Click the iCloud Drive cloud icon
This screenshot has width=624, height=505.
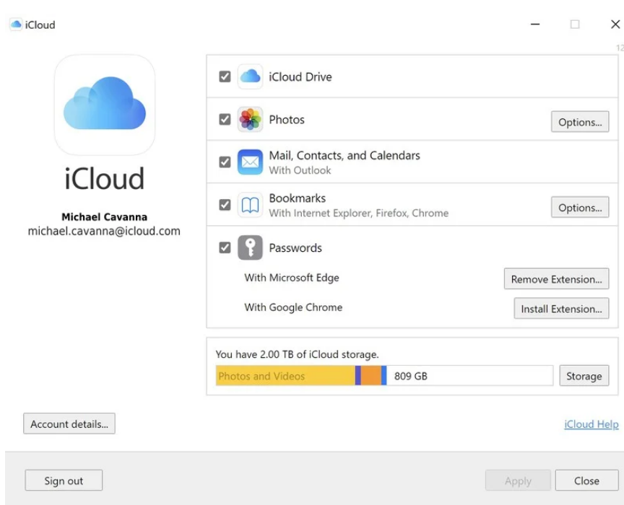click(250, 76)
